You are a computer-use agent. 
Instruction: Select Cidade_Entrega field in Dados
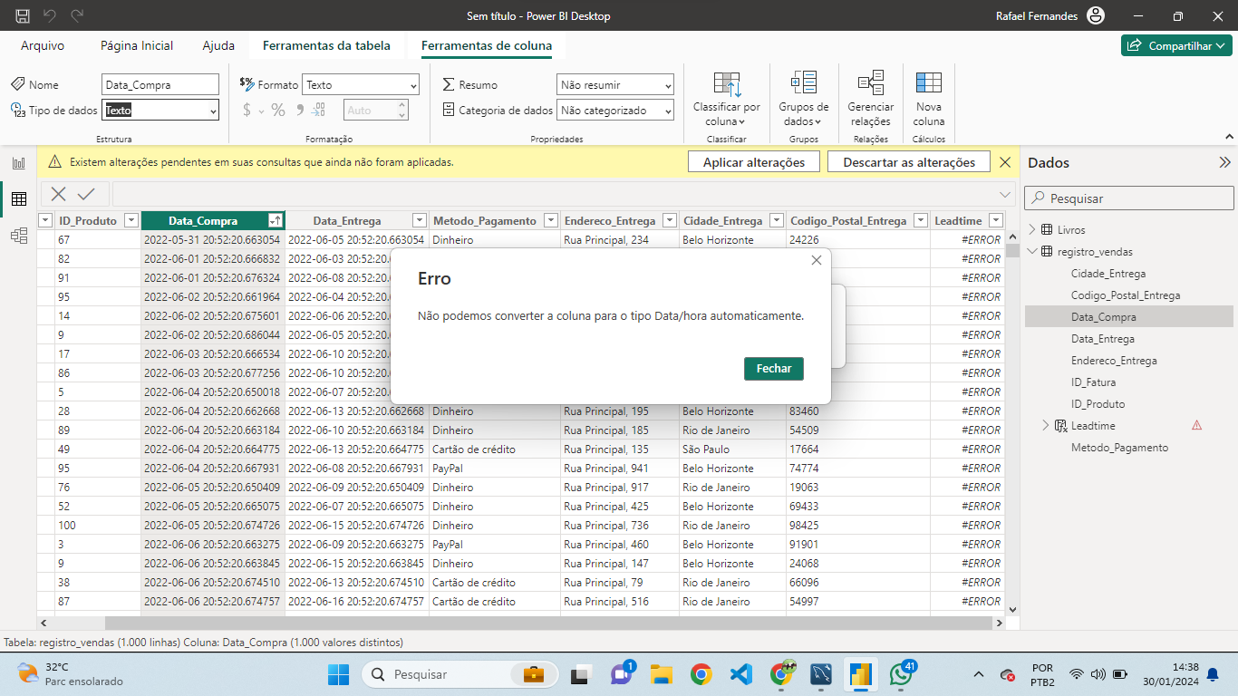[1108, 274]
